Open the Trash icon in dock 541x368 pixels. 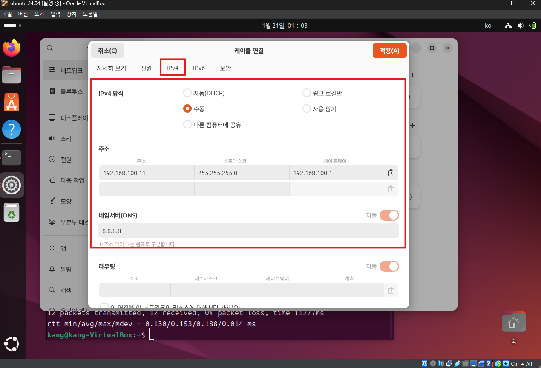[12, 212]
